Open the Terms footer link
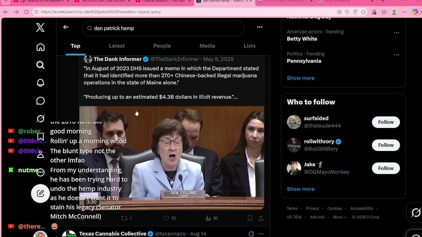This screenshot has width=422, height=237. (x=292, y=208)
